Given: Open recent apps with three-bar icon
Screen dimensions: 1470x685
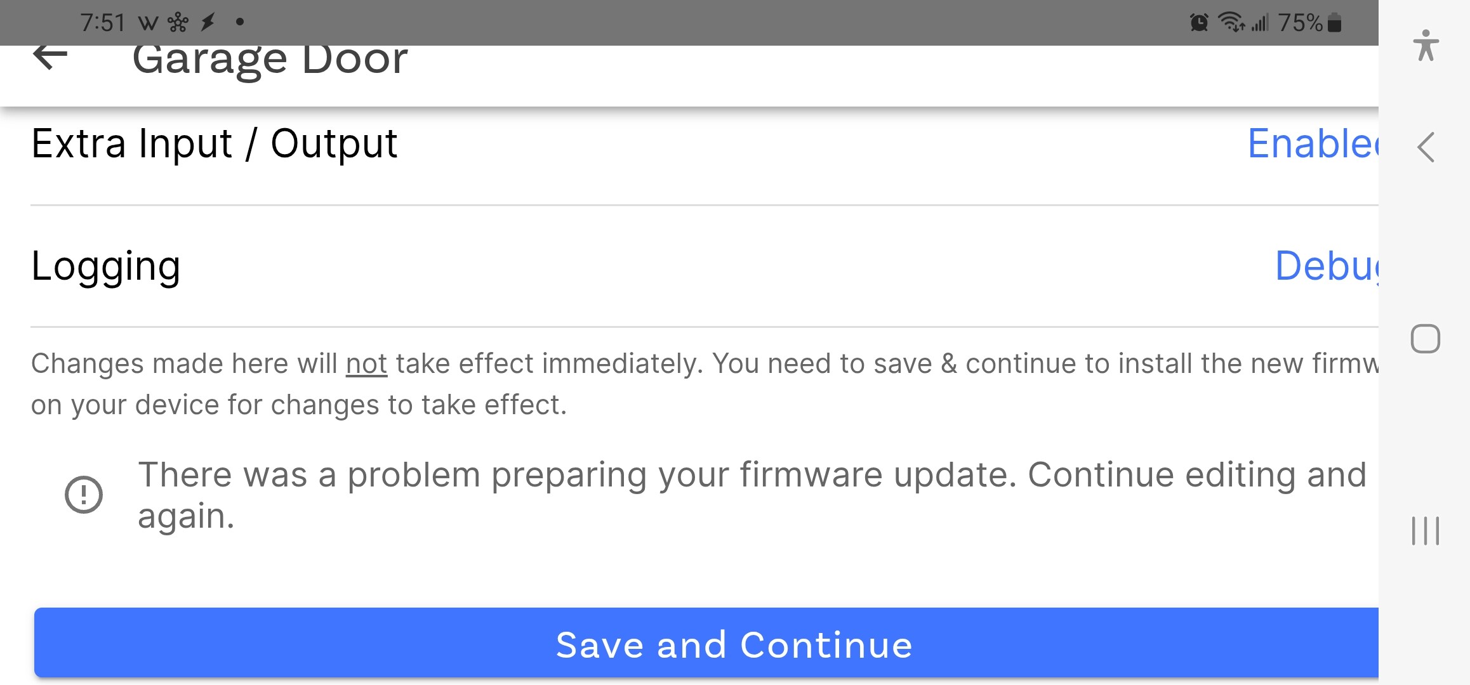Looking at the screenshot, I should pos(1425,531).
